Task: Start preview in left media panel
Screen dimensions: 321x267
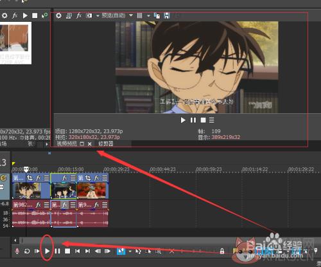Action: click(25, 15)
